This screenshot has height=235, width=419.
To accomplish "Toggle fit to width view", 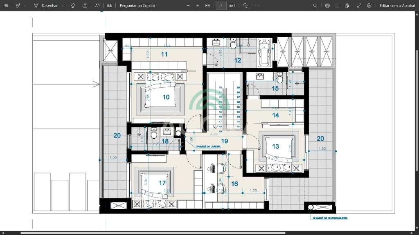I will pos(207,6).
